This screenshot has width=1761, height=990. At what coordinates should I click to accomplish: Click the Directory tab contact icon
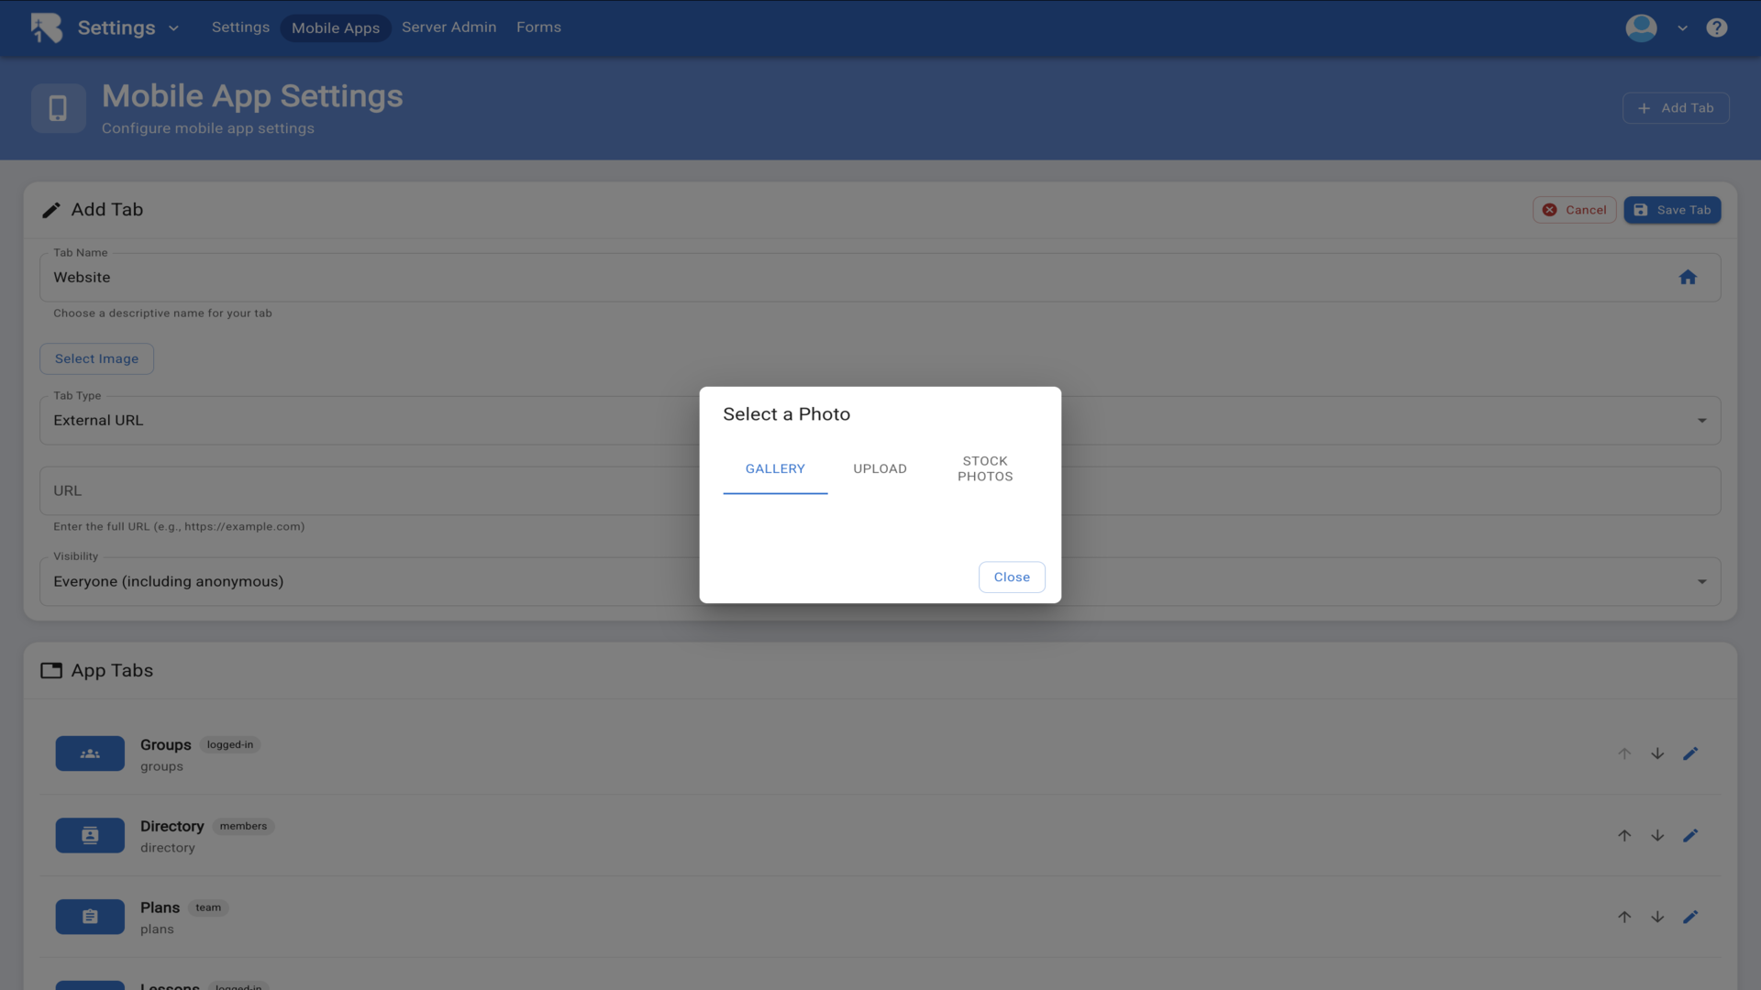click(x=90, y=835)
